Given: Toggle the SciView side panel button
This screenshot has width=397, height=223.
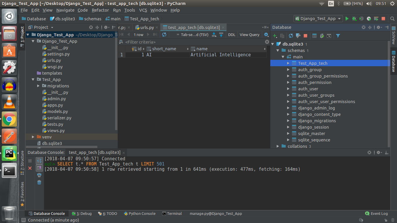Looking at the screenshot, I should 394,35.
